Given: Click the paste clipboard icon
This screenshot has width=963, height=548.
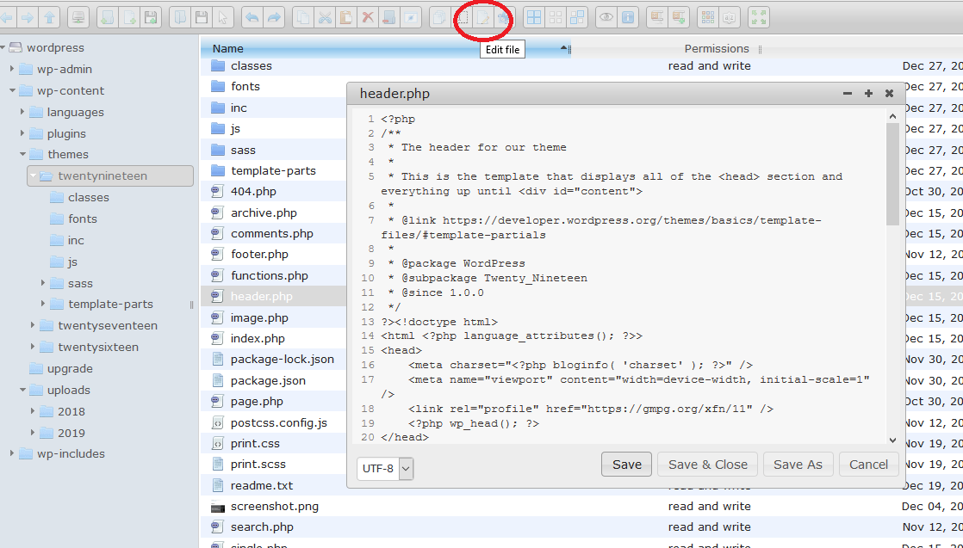Looking at the screenshot, I should click(x=346, y=18).
